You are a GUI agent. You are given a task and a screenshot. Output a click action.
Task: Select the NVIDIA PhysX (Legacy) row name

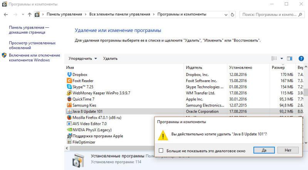pos(92,130)
